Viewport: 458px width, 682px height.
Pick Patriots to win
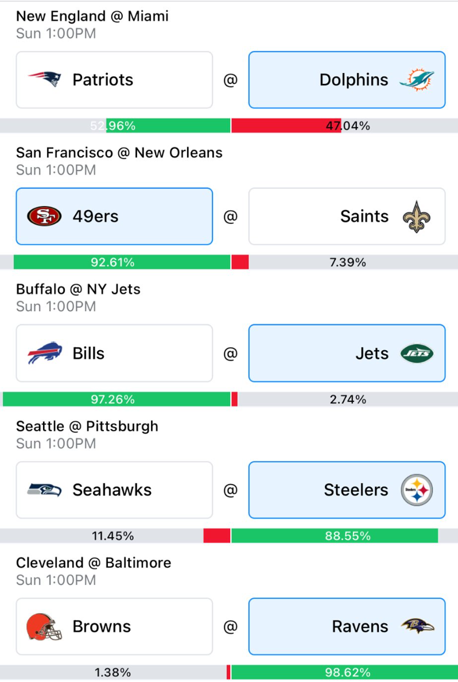tap(114, 80)
